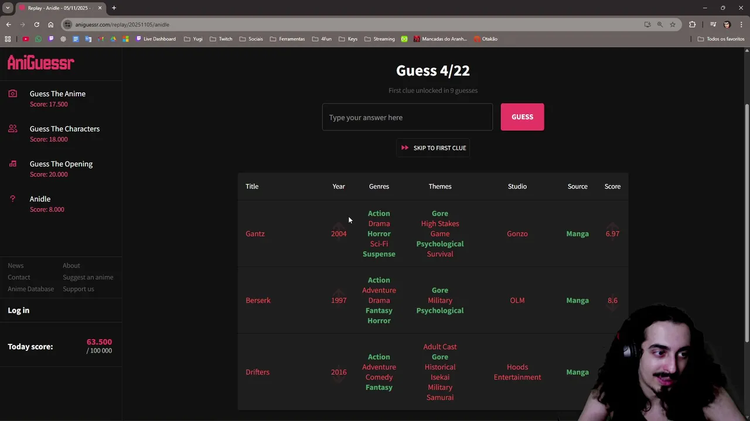Open the media controls icon in toolbar
Viewport: 750px width, 421px height.
click(x=713, y=25)
